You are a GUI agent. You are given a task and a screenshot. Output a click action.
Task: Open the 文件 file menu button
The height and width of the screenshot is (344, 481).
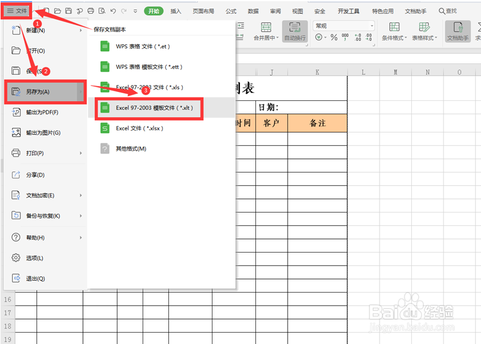tap(17, 11)
